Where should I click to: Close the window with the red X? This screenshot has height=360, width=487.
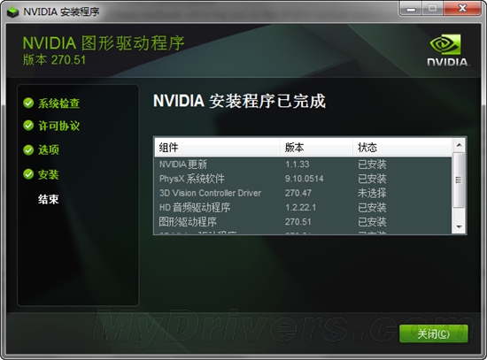click(x=463, y=8)
